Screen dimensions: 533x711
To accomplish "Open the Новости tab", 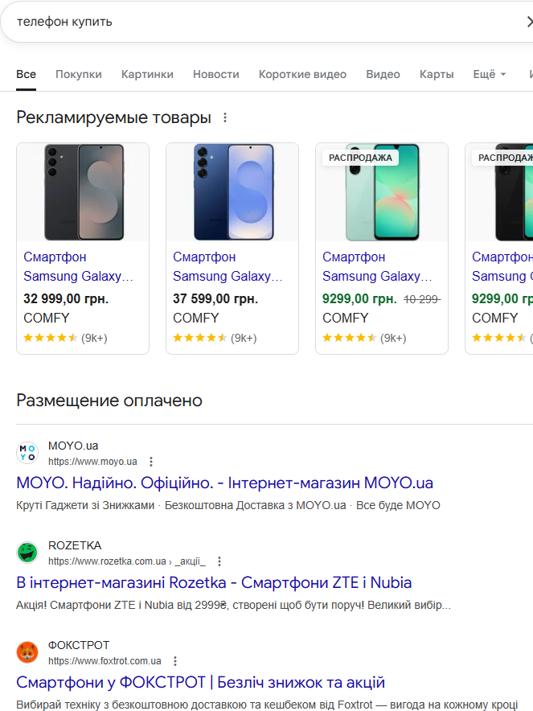I will [x=215, y=74].
